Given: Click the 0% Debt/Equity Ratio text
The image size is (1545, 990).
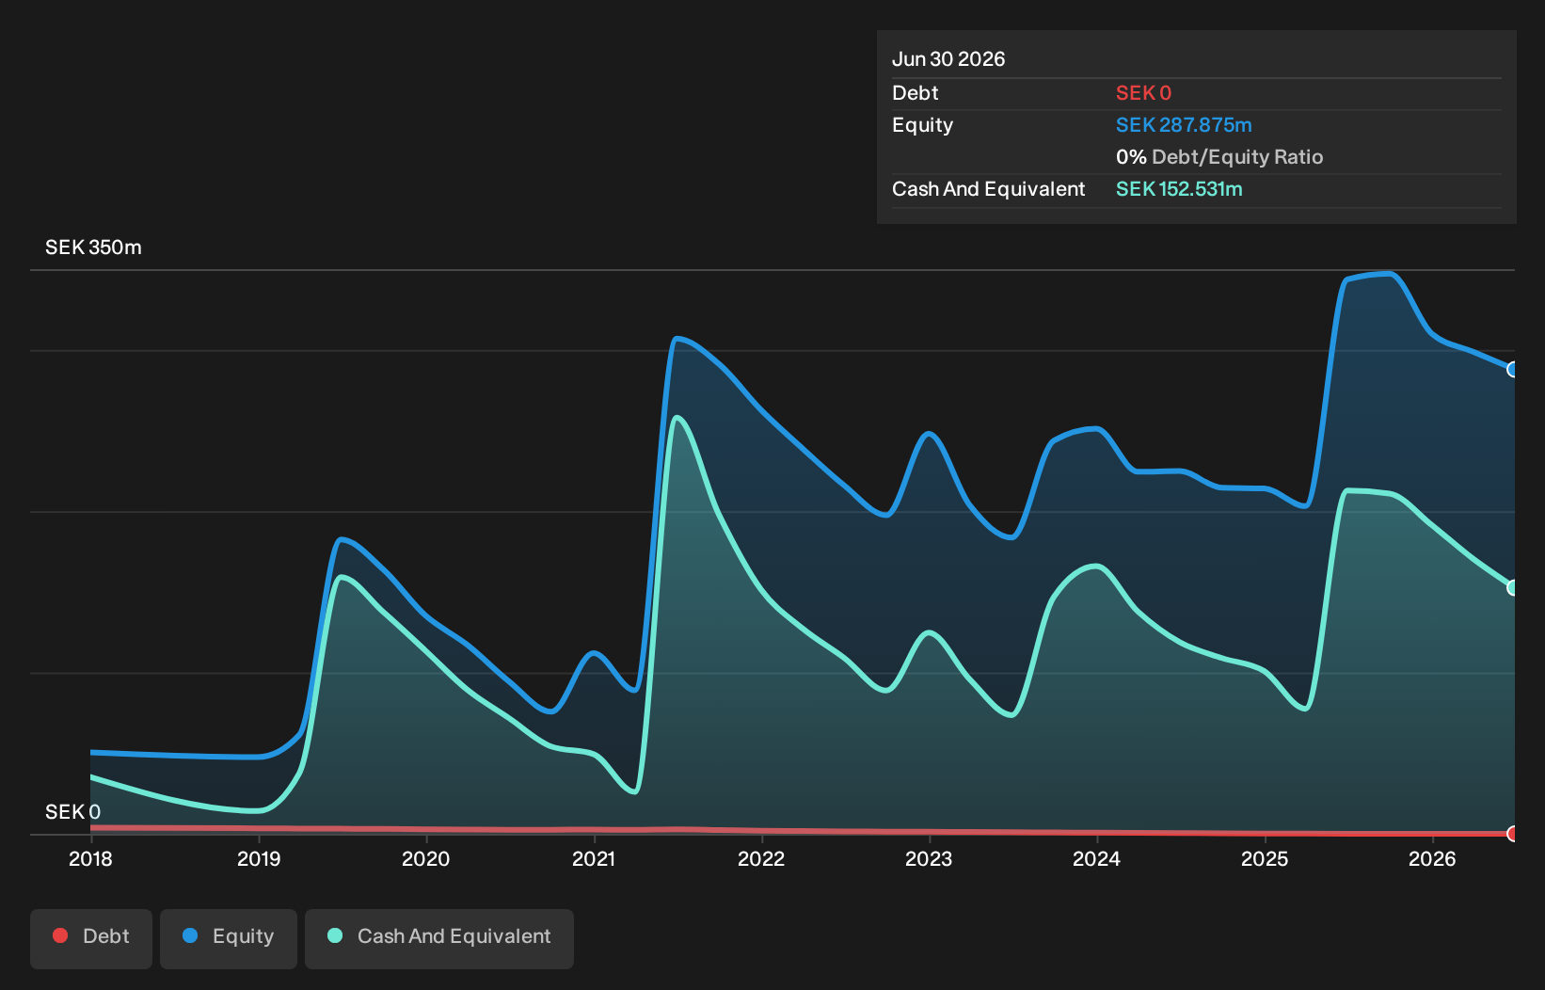Looking at the screenshot, I should 1219,157.
